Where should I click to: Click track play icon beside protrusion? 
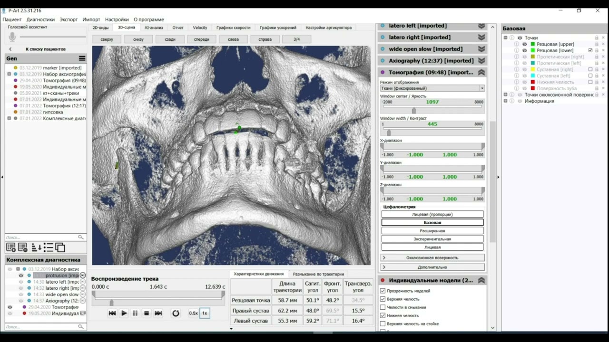(82, 275)
